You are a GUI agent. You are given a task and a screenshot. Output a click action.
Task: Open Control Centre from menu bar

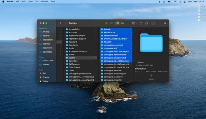[x=185, y=1]
